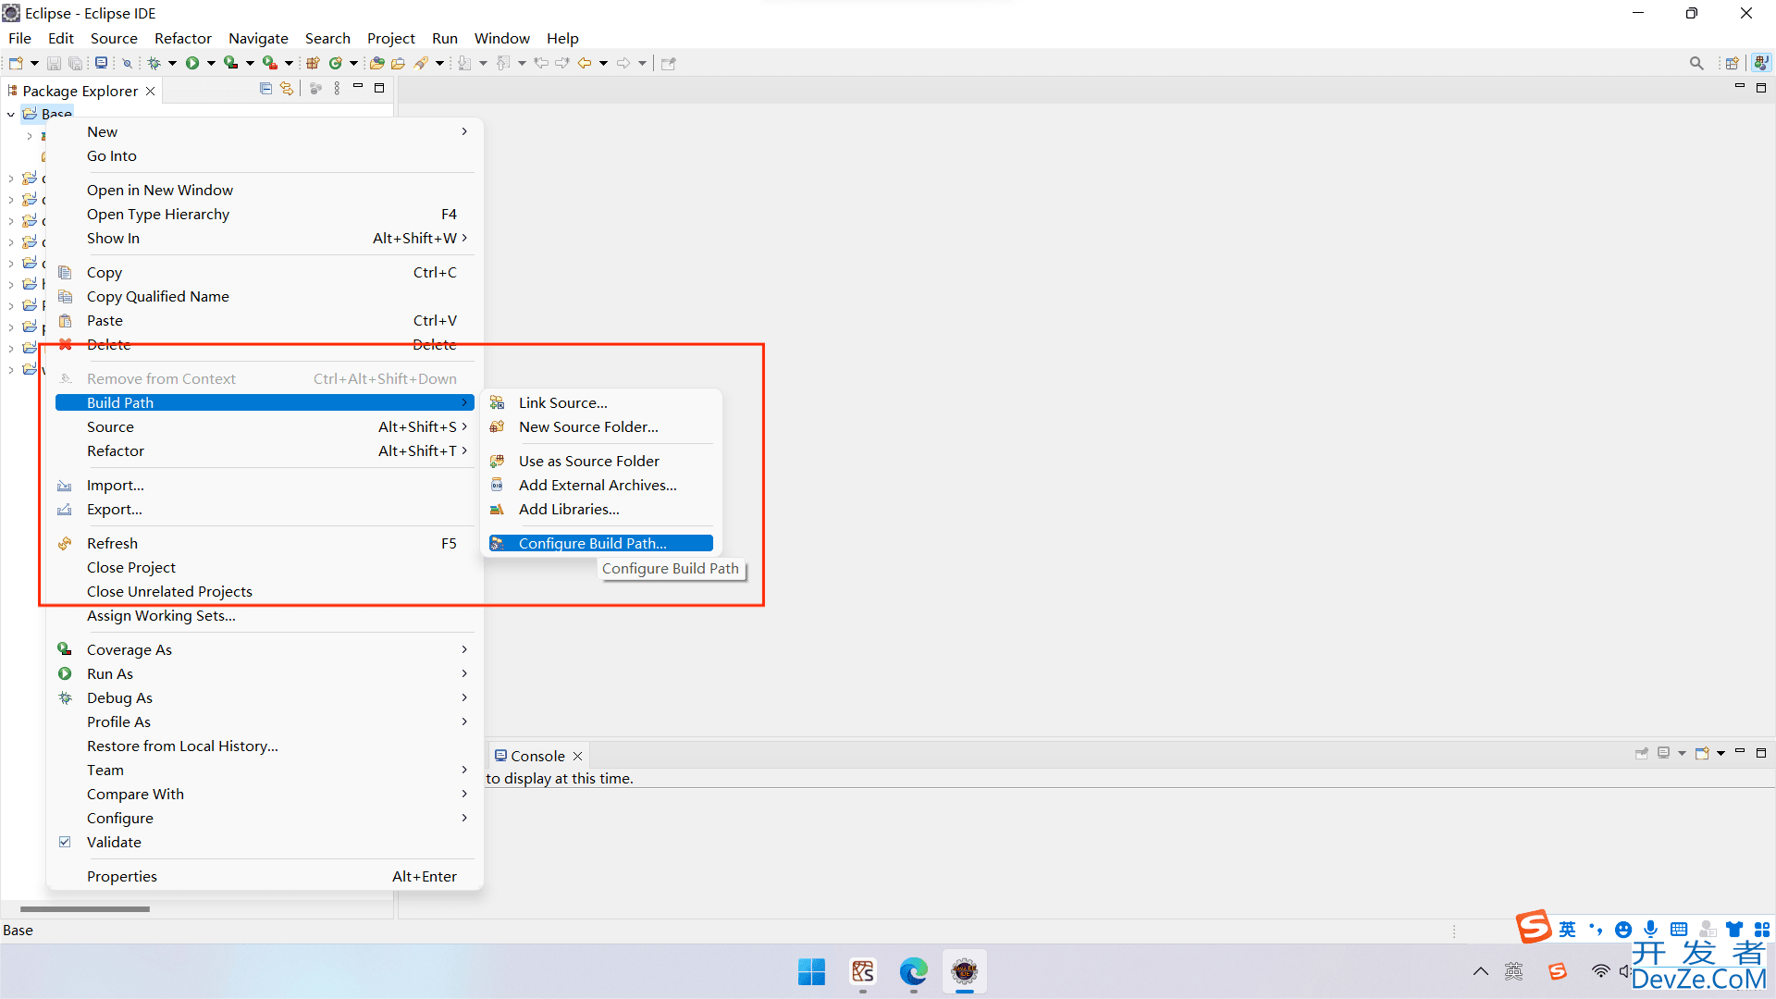The width and height of the screenshot is (1776, 999).
Task: Select the Console tab
Action: click(537, 756)
